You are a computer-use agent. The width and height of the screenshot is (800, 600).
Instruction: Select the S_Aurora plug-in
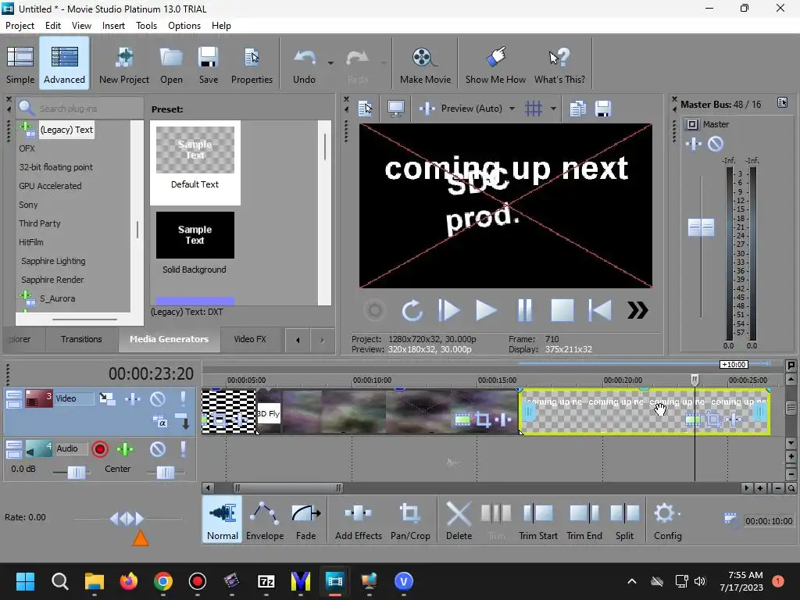(57, 298)
